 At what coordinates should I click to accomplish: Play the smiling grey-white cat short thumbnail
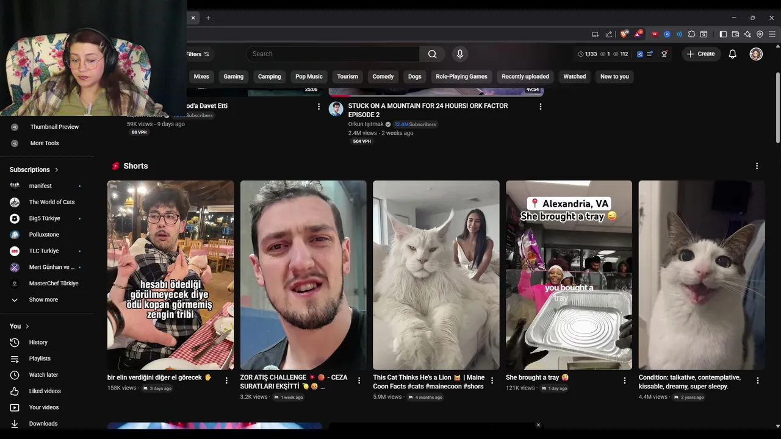point(702,275)
